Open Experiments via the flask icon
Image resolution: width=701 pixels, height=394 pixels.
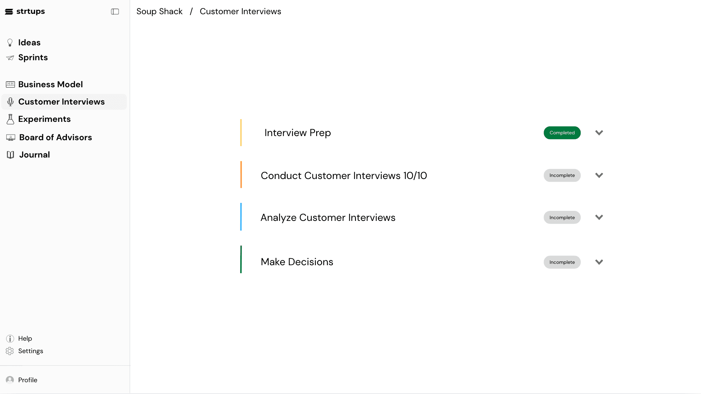tap(10, 119)
